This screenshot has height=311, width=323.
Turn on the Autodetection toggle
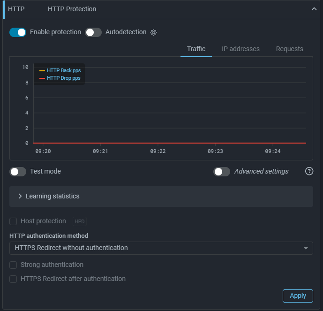(93, 32)
